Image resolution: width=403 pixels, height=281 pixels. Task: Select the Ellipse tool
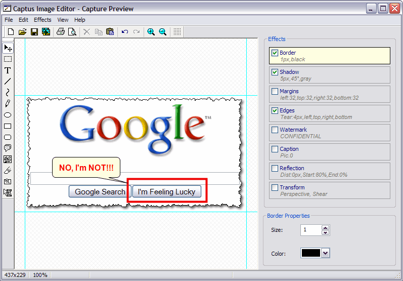(8, 115)
